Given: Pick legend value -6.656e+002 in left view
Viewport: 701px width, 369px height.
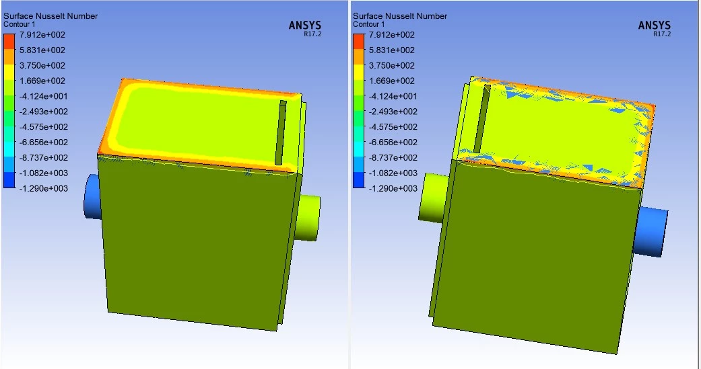Looking at the screenshot, I should coord(42,142).
